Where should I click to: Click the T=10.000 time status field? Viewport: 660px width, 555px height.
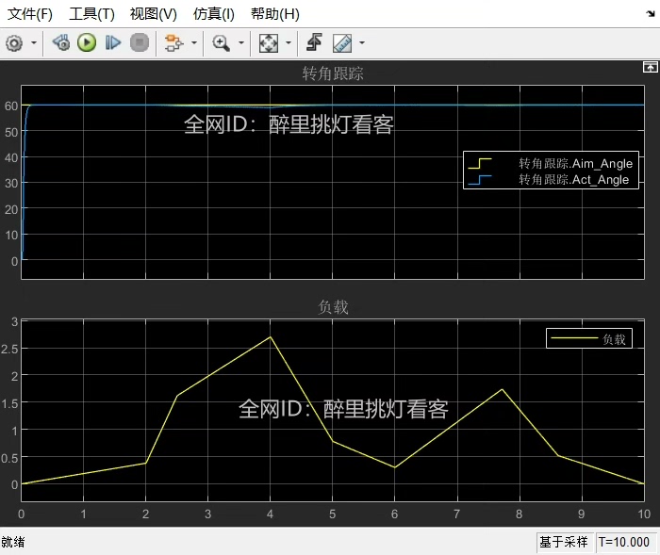coord(624,542)
